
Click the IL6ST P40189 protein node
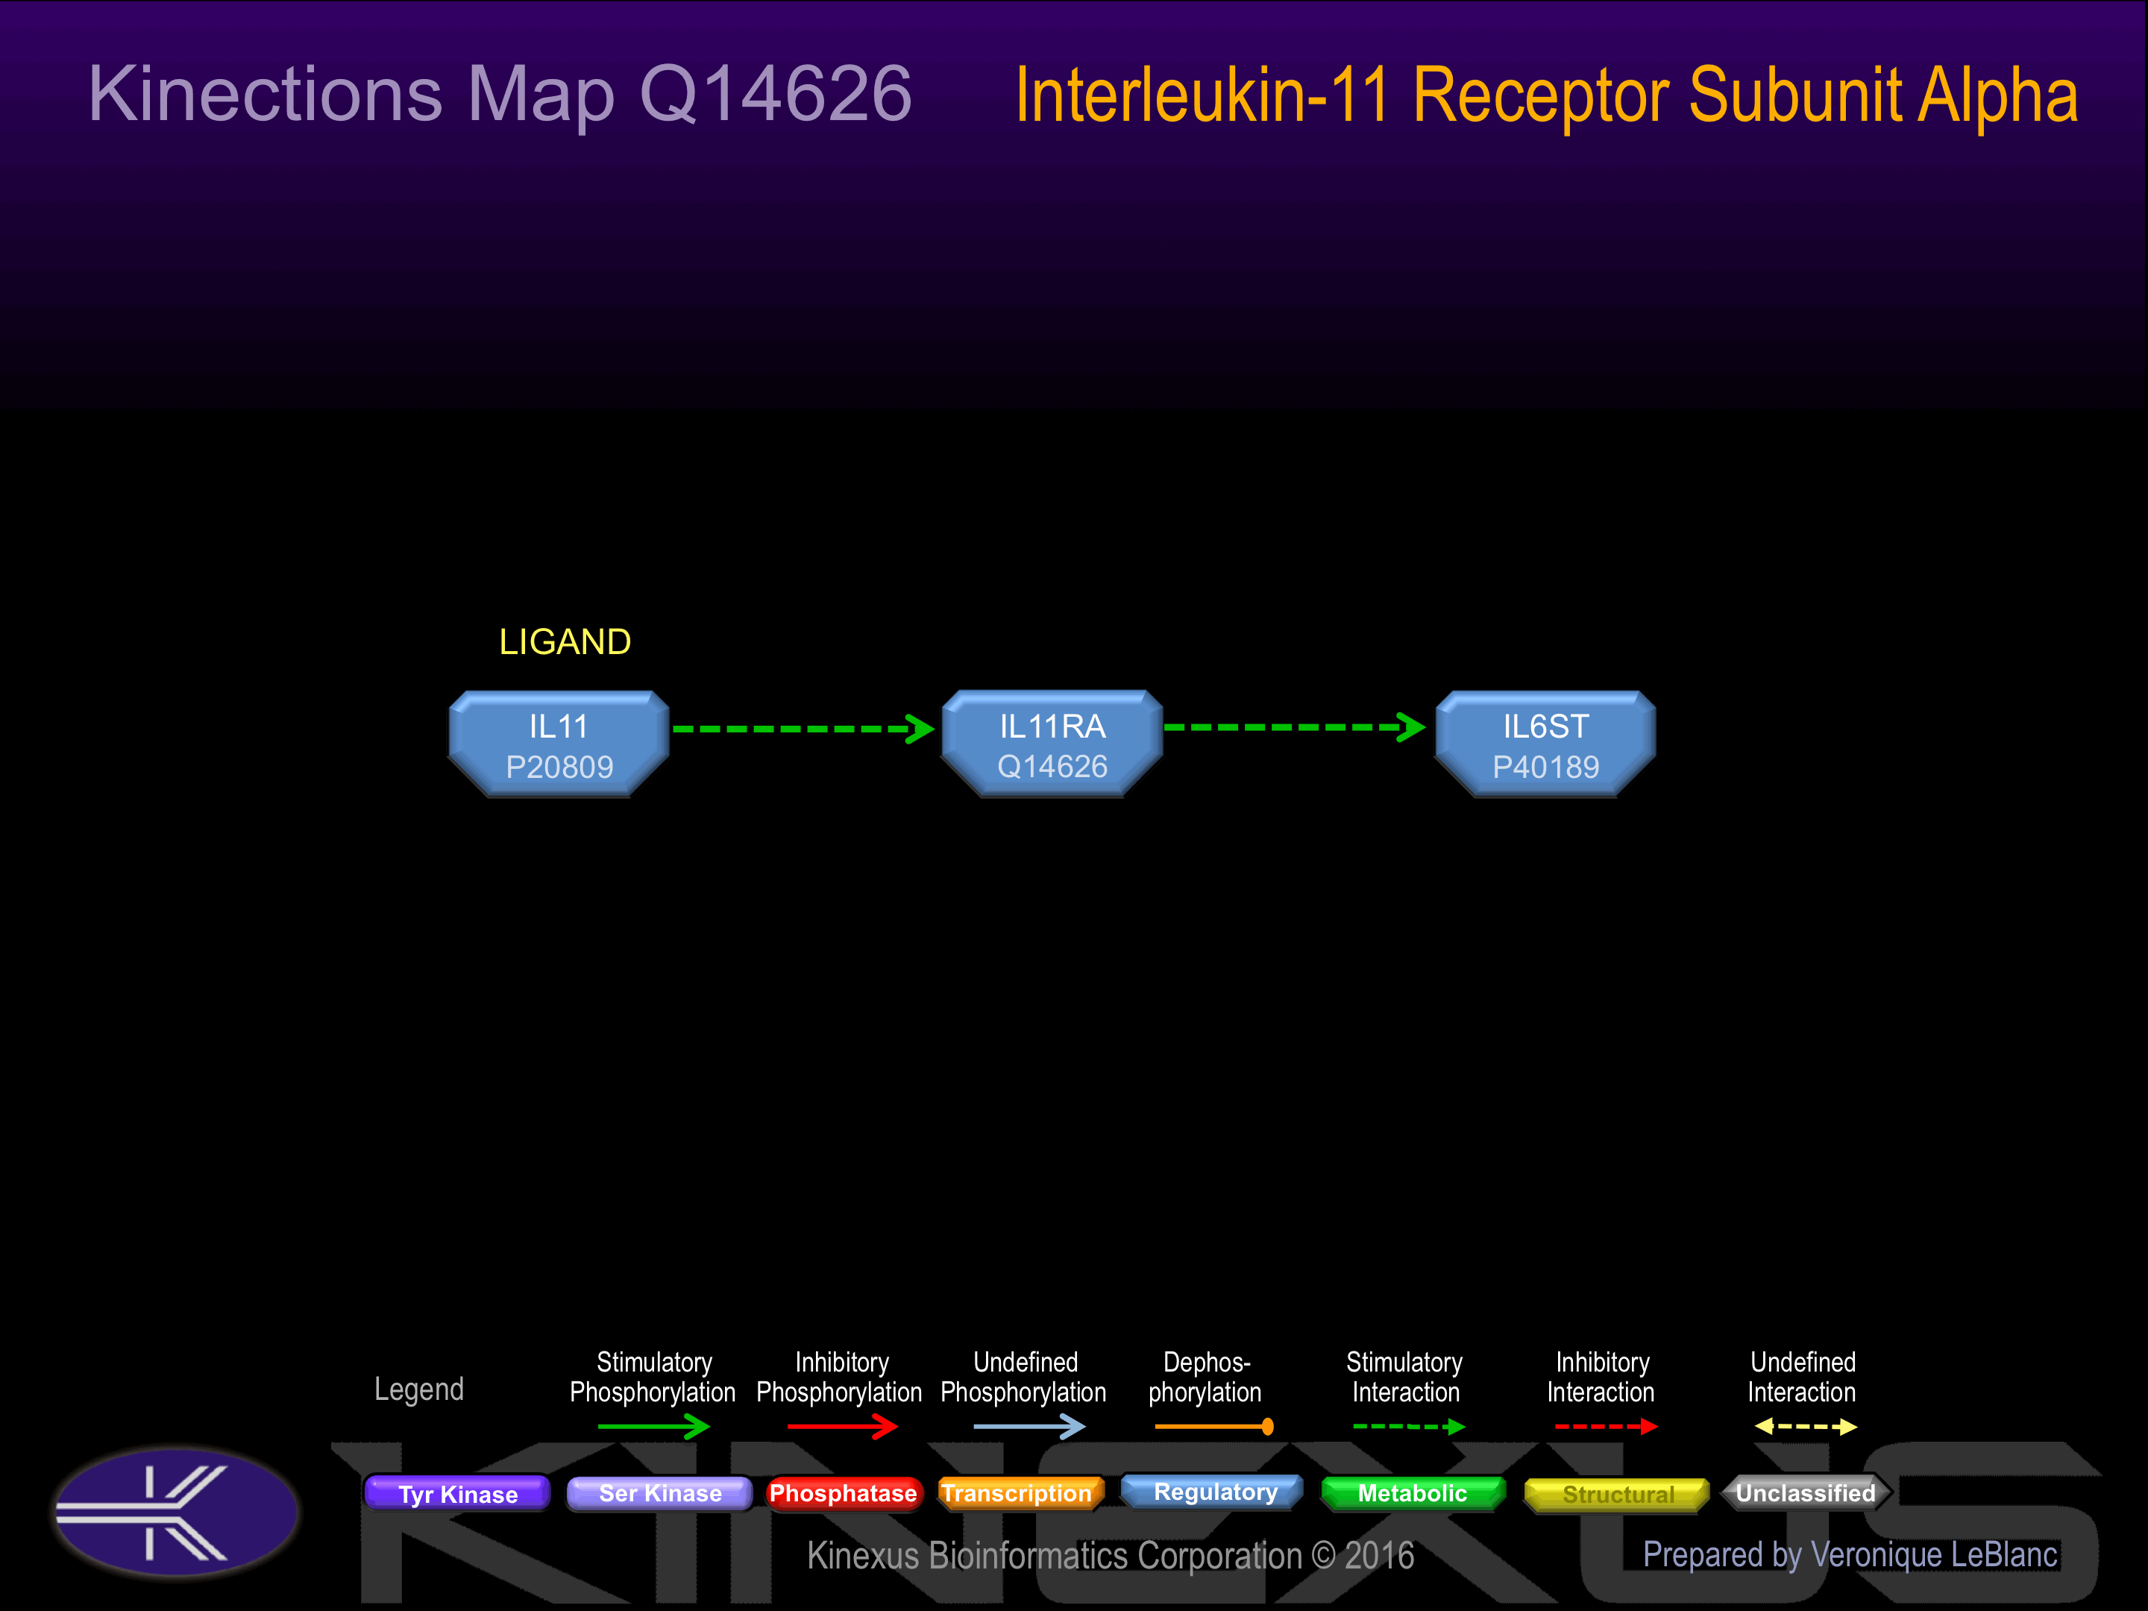pos(1546,745)
